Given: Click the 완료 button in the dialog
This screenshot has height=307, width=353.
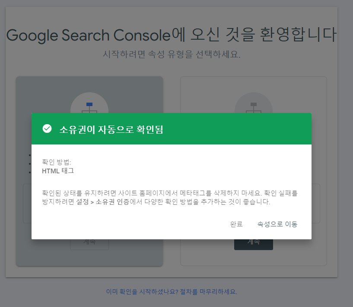Looking at the screenshot, I should (236, 224).
